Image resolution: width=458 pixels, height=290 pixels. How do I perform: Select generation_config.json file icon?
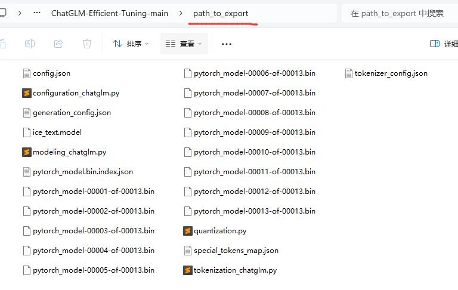[27, 113]
